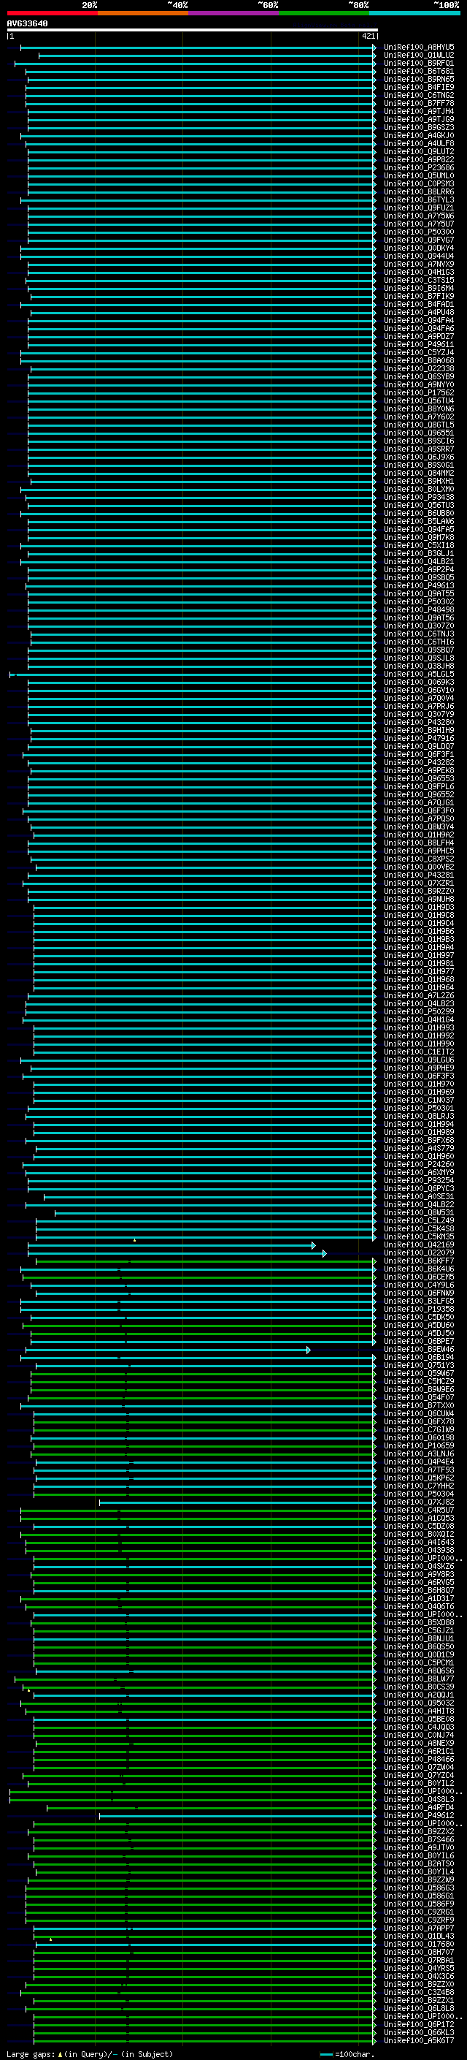Open the hit UniRef100_Q6SYB9
The image size is (467, 2060).
[418, 376]
